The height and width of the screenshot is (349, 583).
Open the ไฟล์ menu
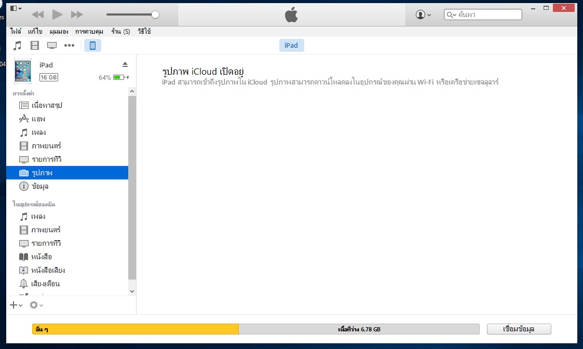click(16, 31)
